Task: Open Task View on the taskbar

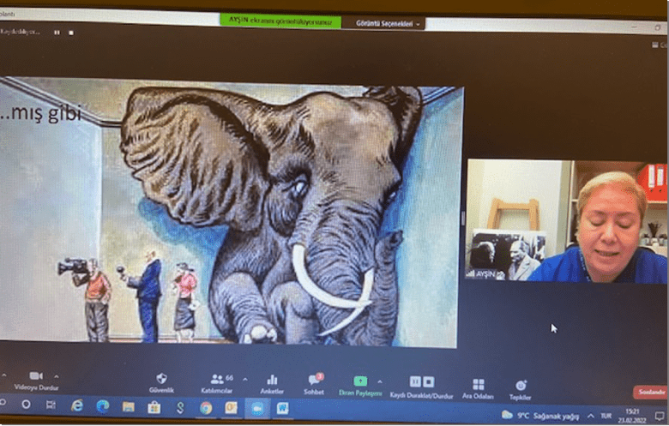Action: click(x=51, y=405)
